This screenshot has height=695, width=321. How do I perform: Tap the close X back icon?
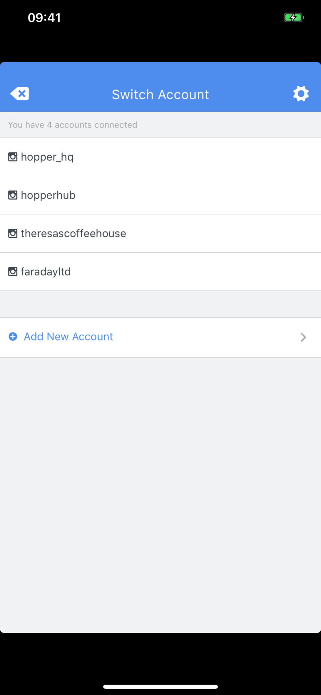coord(19,94)
